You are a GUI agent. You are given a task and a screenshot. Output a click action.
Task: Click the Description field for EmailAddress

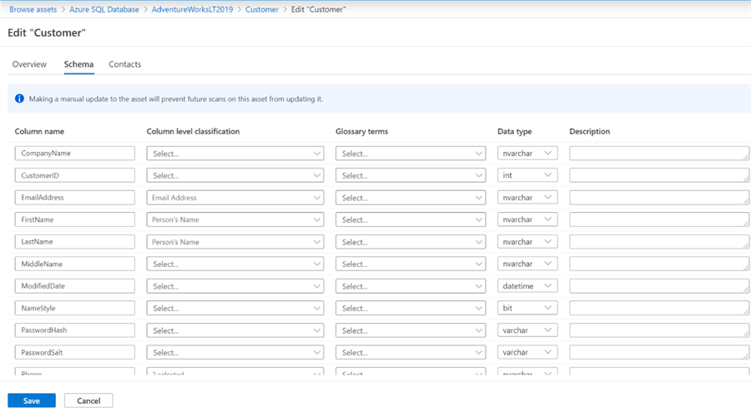pyautogui.click(x=658, y=198)
